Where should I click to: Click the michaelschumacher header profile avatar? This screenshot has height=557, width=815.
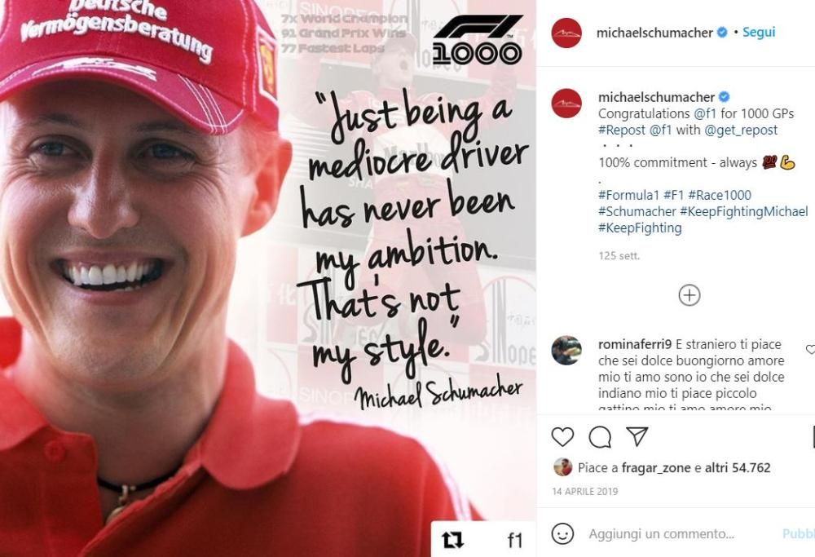click(x=566, y=33)
